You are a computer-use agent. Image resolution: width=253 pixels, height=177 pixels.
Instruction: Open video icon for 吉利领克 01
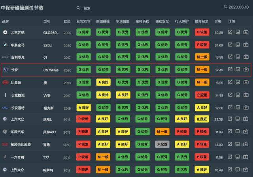[x=246, y=57]
